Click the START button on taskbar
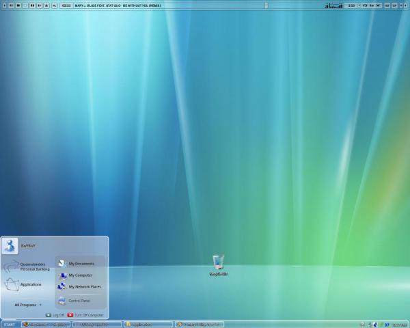This screenshot has height=328, width=410. 10,324
